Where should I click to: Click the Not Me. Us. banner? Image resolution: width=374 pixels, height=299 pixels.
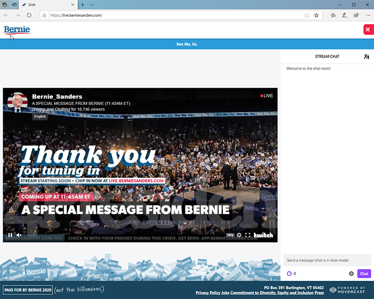tap(187, 44)
